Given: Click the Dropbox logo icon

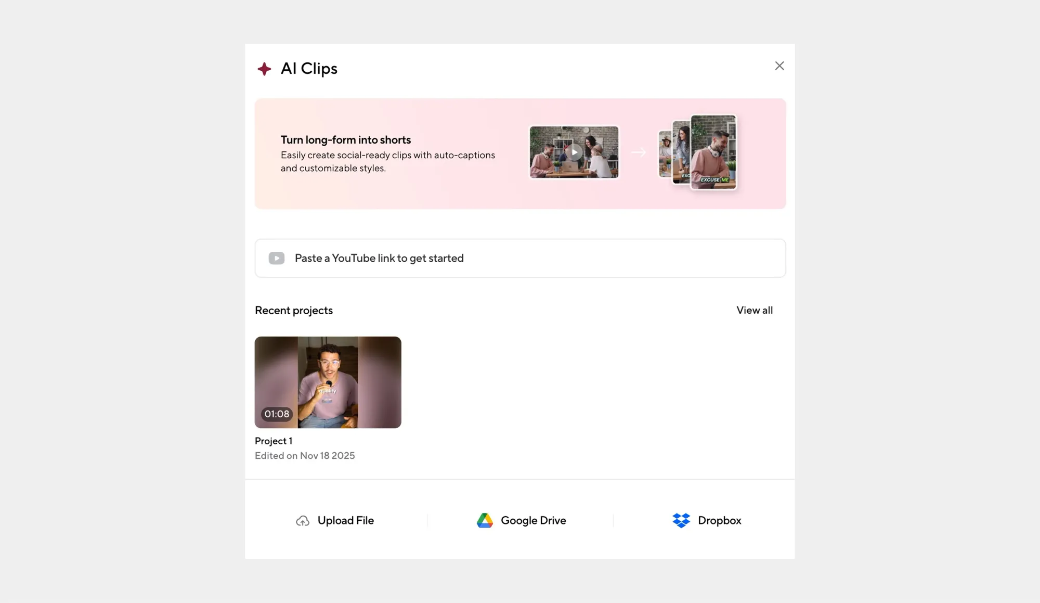Looking at the screenshot, I should [681, 520].
